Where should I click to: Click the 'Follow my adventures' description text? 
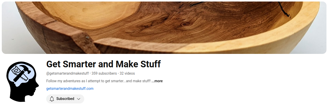98,81
